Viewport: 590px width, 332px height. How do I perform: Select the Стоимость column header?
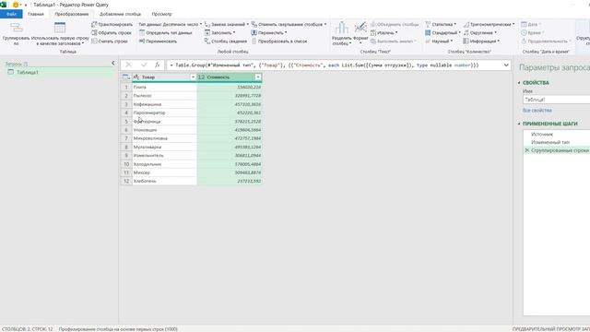[x=230, y=77]
